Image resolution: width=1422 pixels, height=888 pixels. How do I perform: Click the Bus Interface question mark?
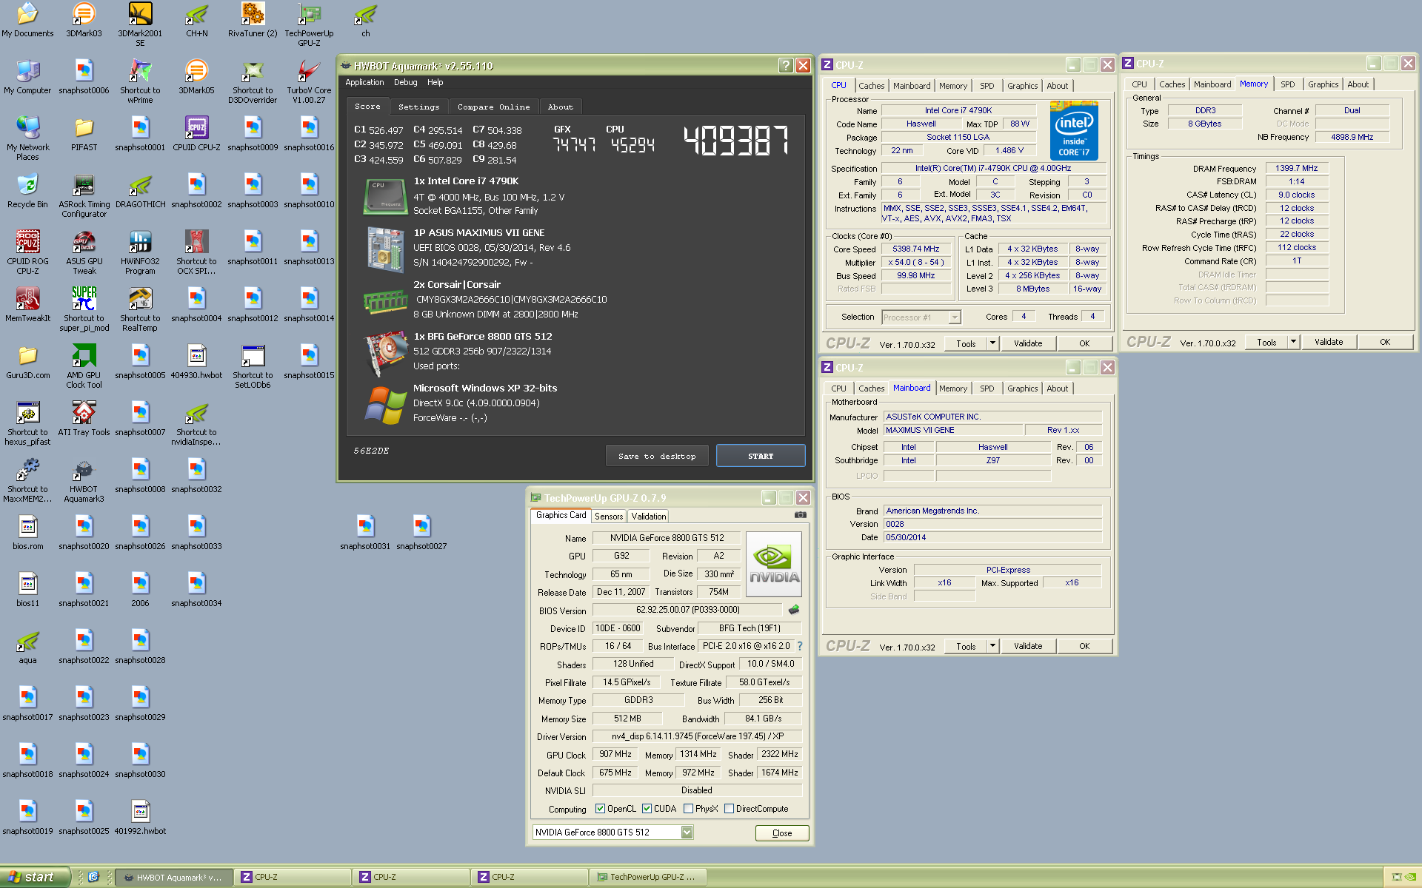(800, 646)
